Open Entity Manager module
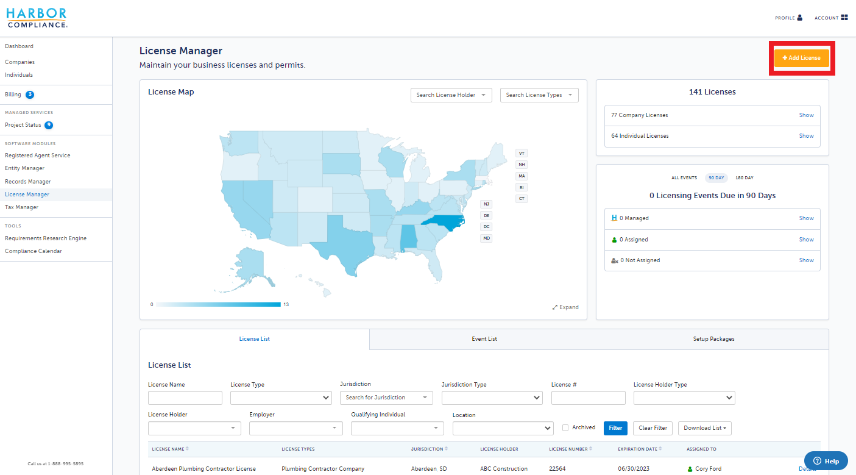The height and width of the screenshot is (475, 856). [25, 168]
